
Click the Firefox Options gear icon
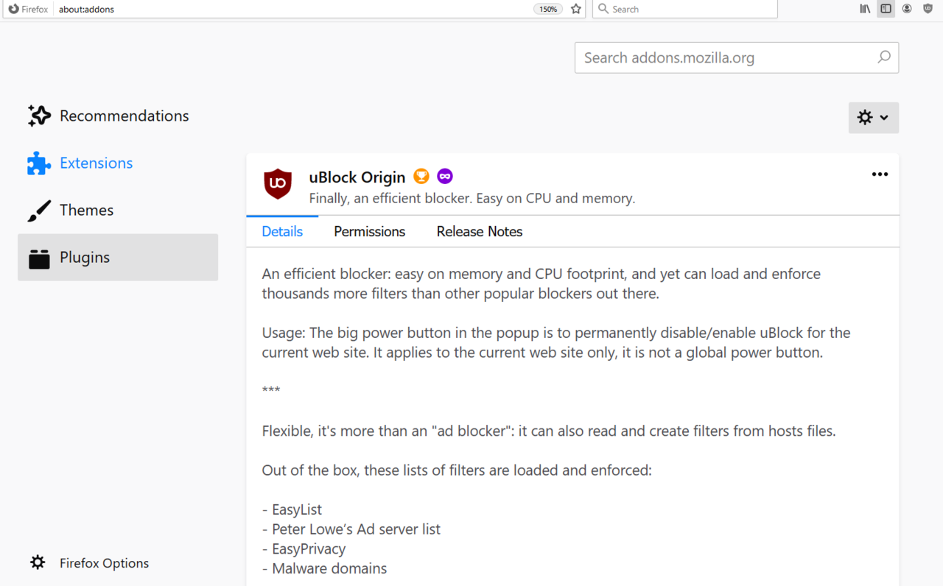(x=38, y=562)
